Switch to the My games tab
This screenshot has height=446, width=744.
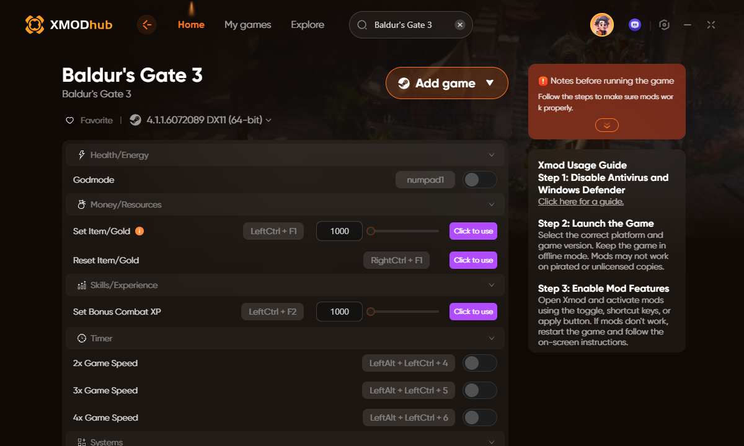point(247,25)
